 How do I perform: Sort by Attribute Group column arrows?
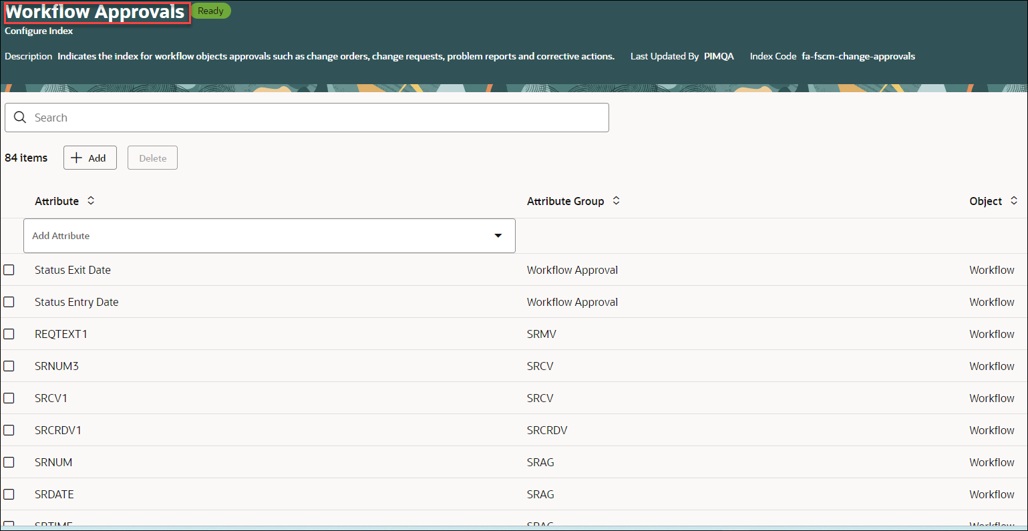tap(616, 200)
